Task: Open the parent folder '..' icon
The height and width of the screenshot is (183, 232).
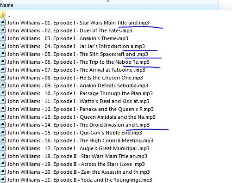Action: pyautogui.click(x=3, y=14)
